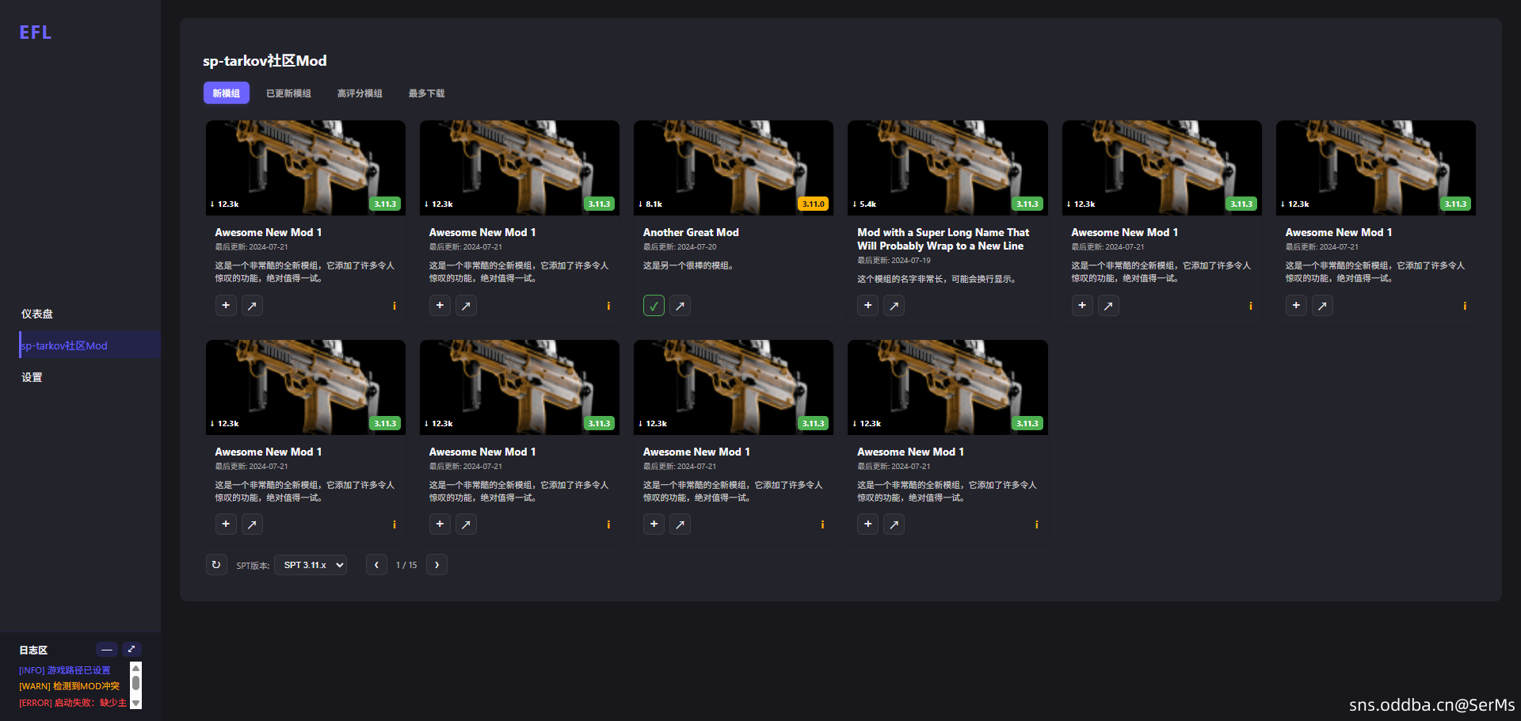Add the third mod card in the bottom row

point(654,525)
